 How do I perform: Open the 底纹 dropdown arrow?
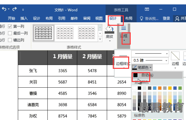(110, 41)
